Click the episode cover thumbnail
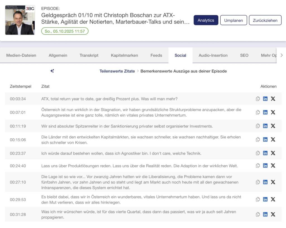The width and height of the screenshot is (286, 228). click(20, 20)
